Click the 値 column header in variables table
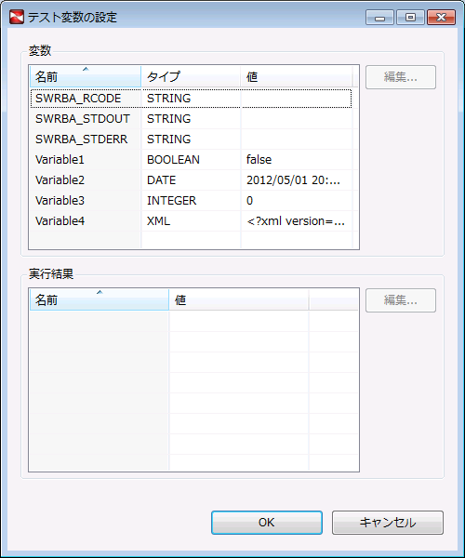This screenshot has width=465, height=558. tap(296, 76)
